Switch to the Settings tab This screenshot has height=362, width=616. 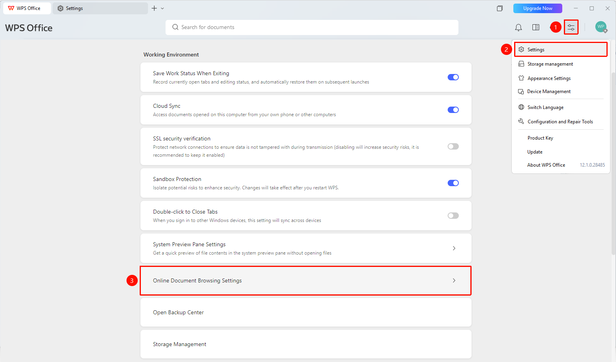click(x=100, y=8)
